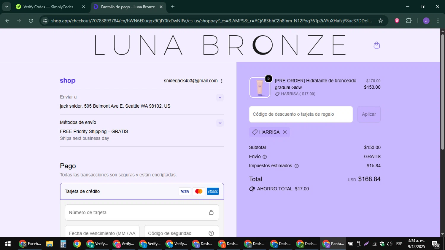Open the uBlock shield extension icon

click(397, 21)
